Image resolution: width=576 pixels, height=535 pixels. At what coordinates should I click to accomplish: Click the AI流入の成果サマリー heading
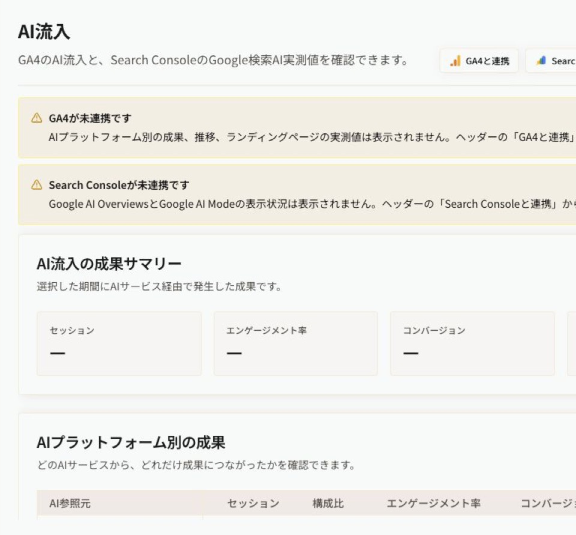109,264
